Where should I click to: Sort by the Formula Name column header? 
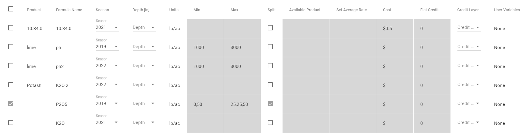click(x=69, y=10)
